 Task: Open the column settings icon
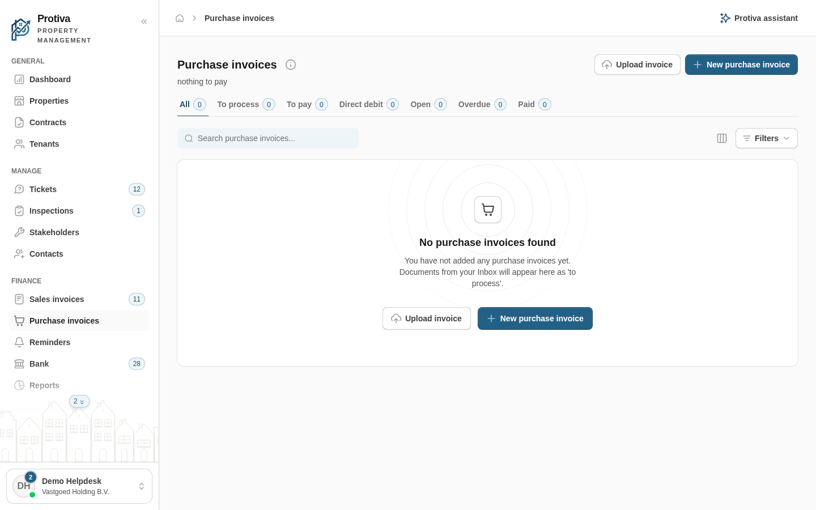722,138
